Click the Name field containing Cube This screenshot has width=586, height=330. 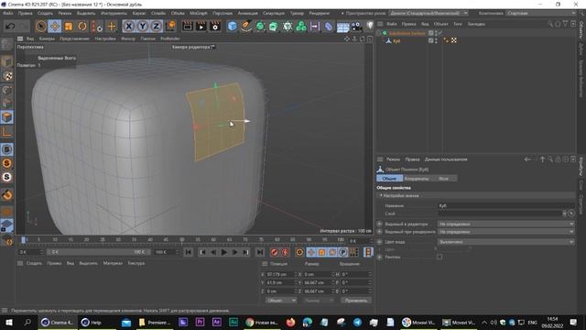(506, 205)
